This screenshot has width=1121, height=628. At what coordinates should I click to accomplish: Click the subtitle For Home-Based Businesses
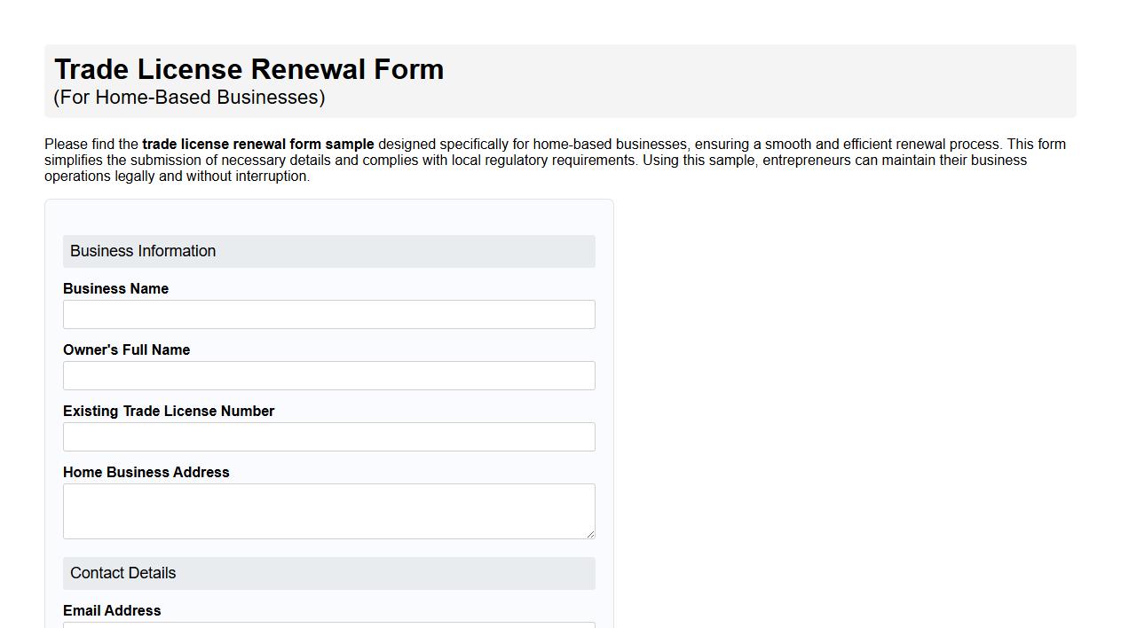tap(189, 98)
